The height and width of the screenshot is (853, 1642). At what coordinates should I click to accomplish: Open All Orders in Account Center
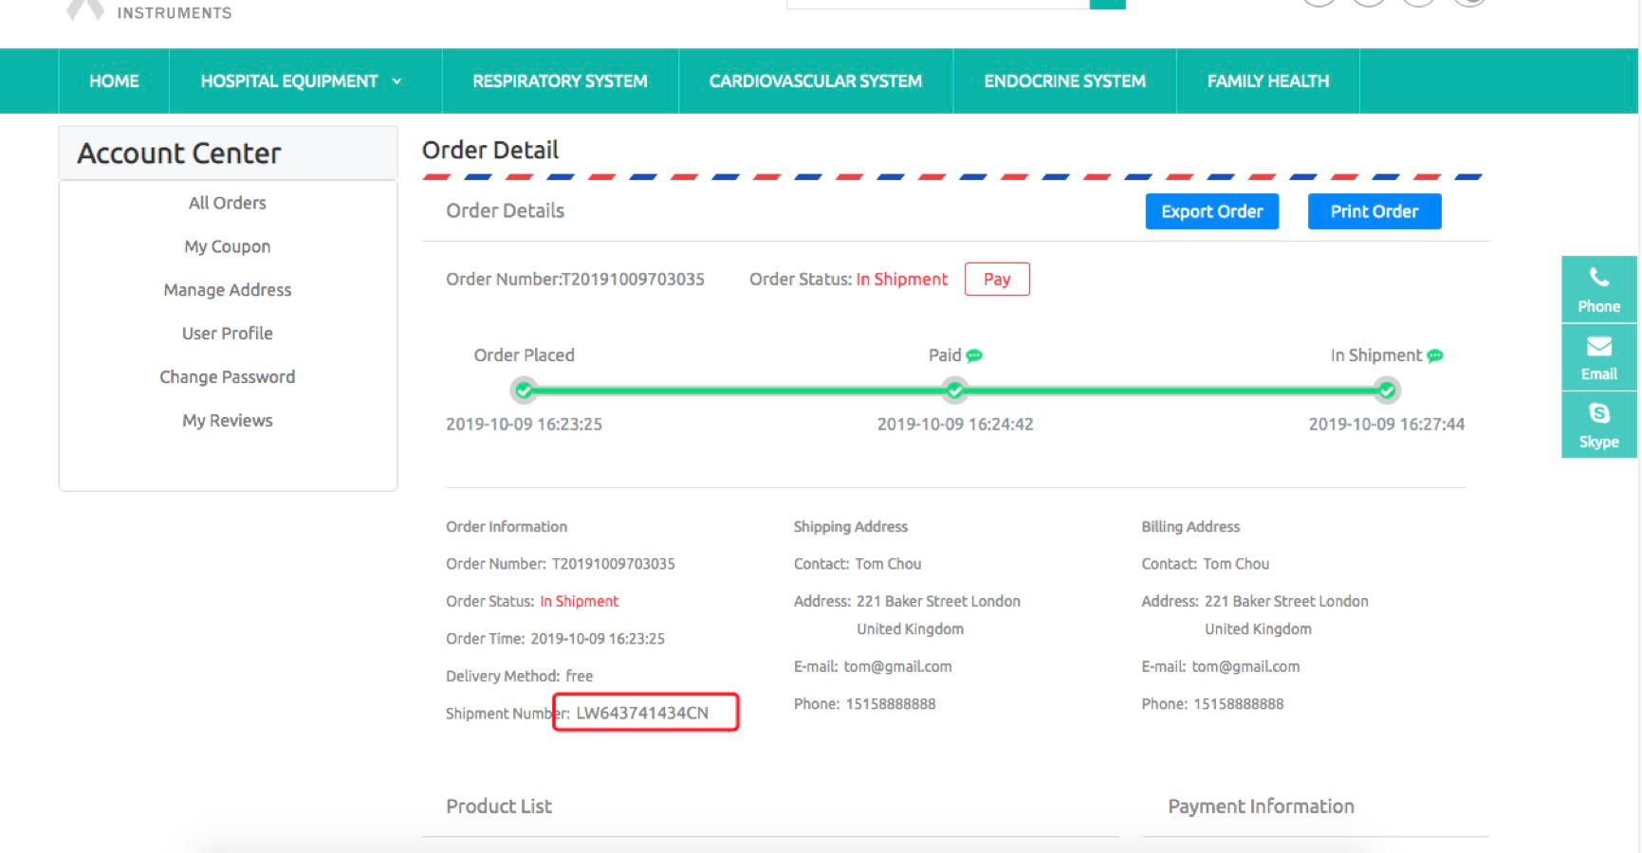(x=228, y=203)
